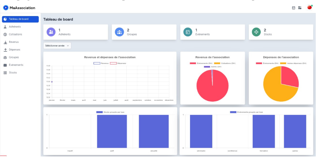Click the décembre label on line chart axis

[x=169, y=100]
